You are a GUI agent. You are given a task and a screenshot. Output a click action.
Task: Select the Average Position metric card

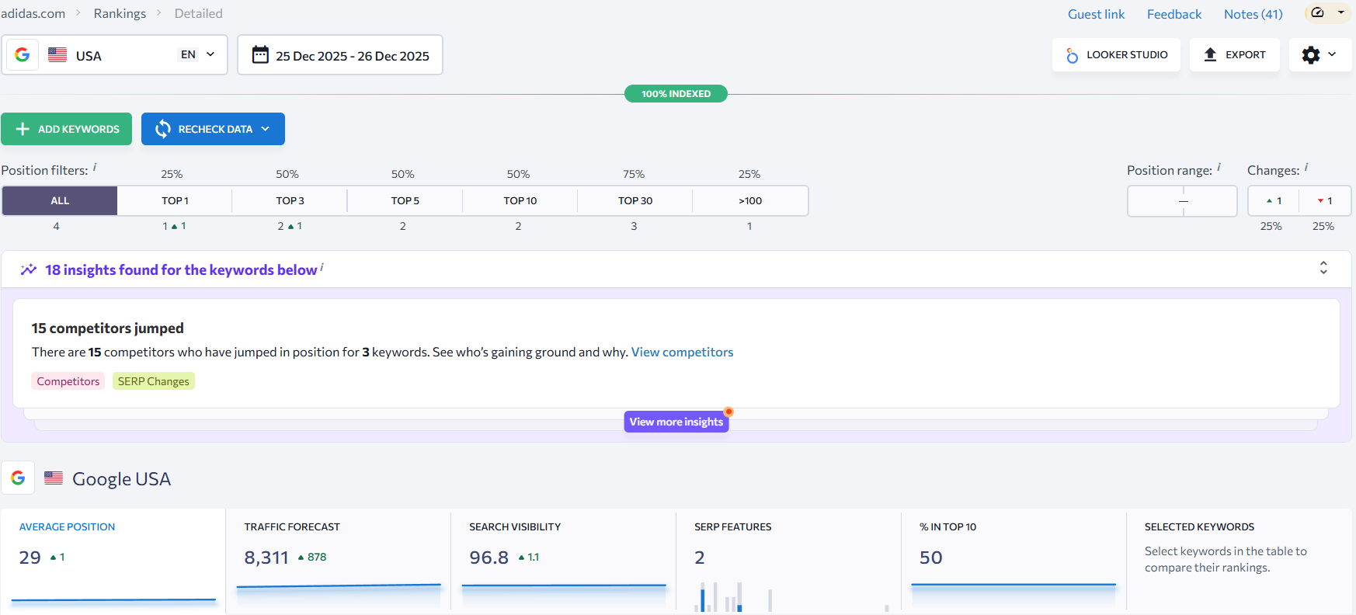[x=113, y=561]
